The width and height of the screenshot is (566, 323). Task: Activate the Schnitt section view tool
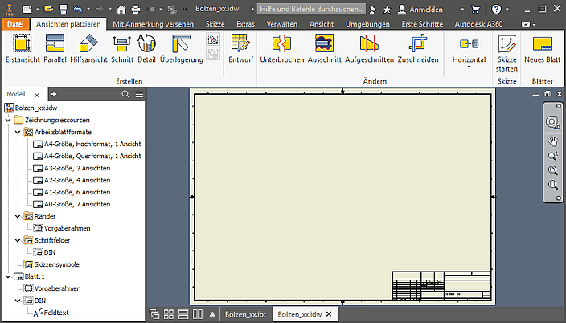point(122,49)
